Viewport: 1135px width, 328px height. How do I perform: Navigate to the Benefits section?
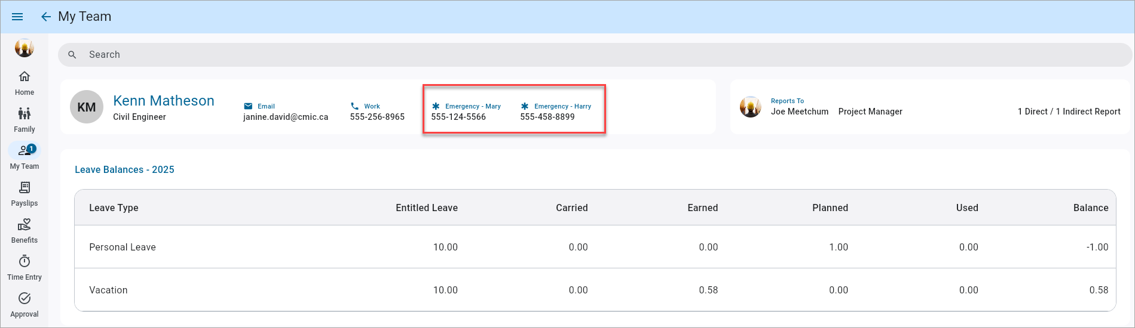click(25, 231)
